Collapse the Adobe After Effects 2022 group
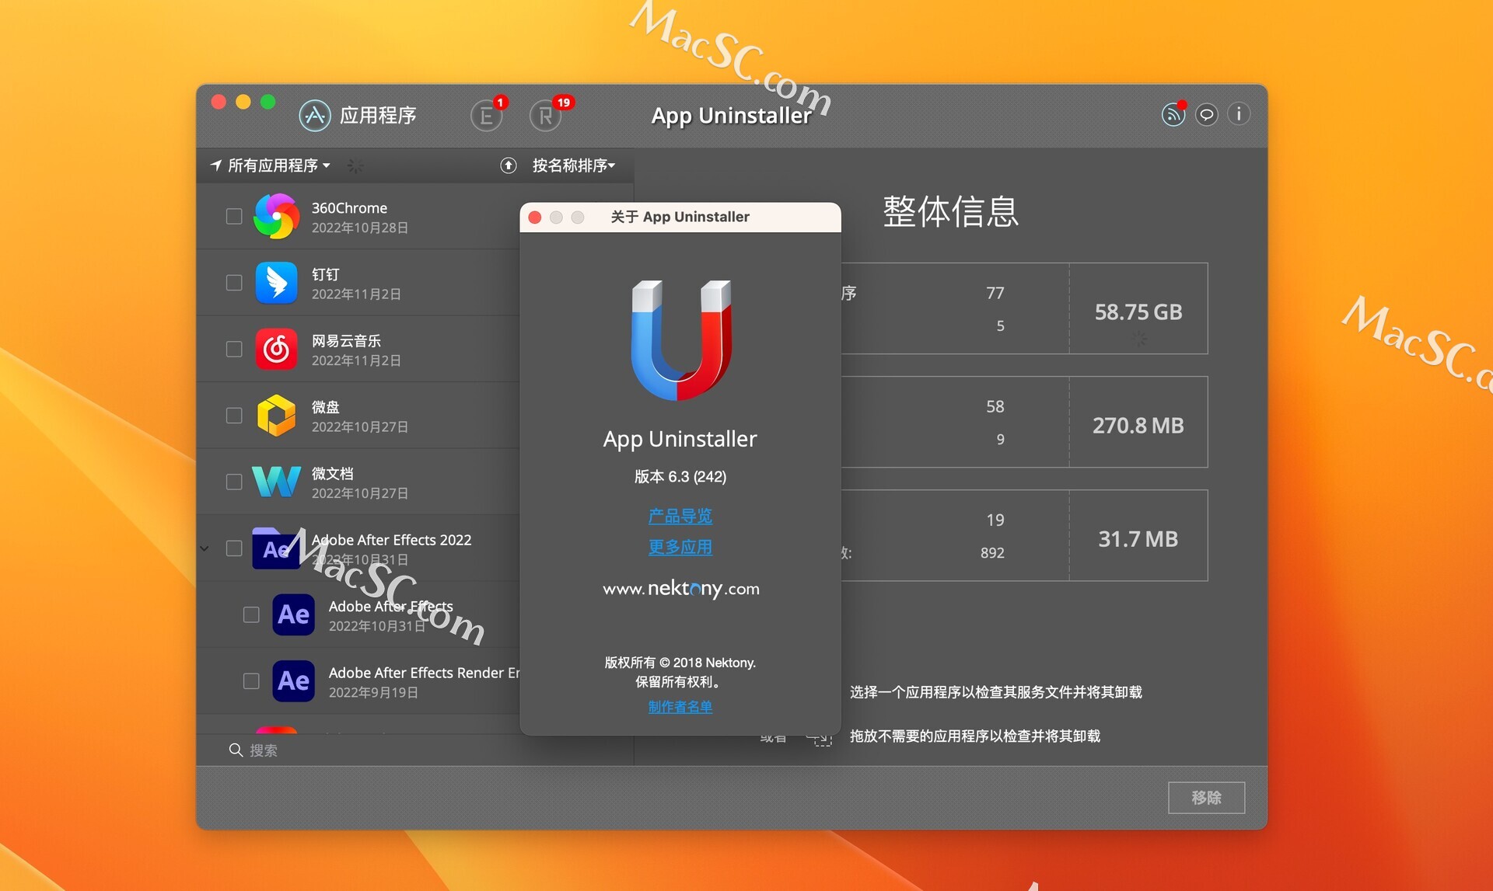1493x891 pixels. tap(205, 548)
